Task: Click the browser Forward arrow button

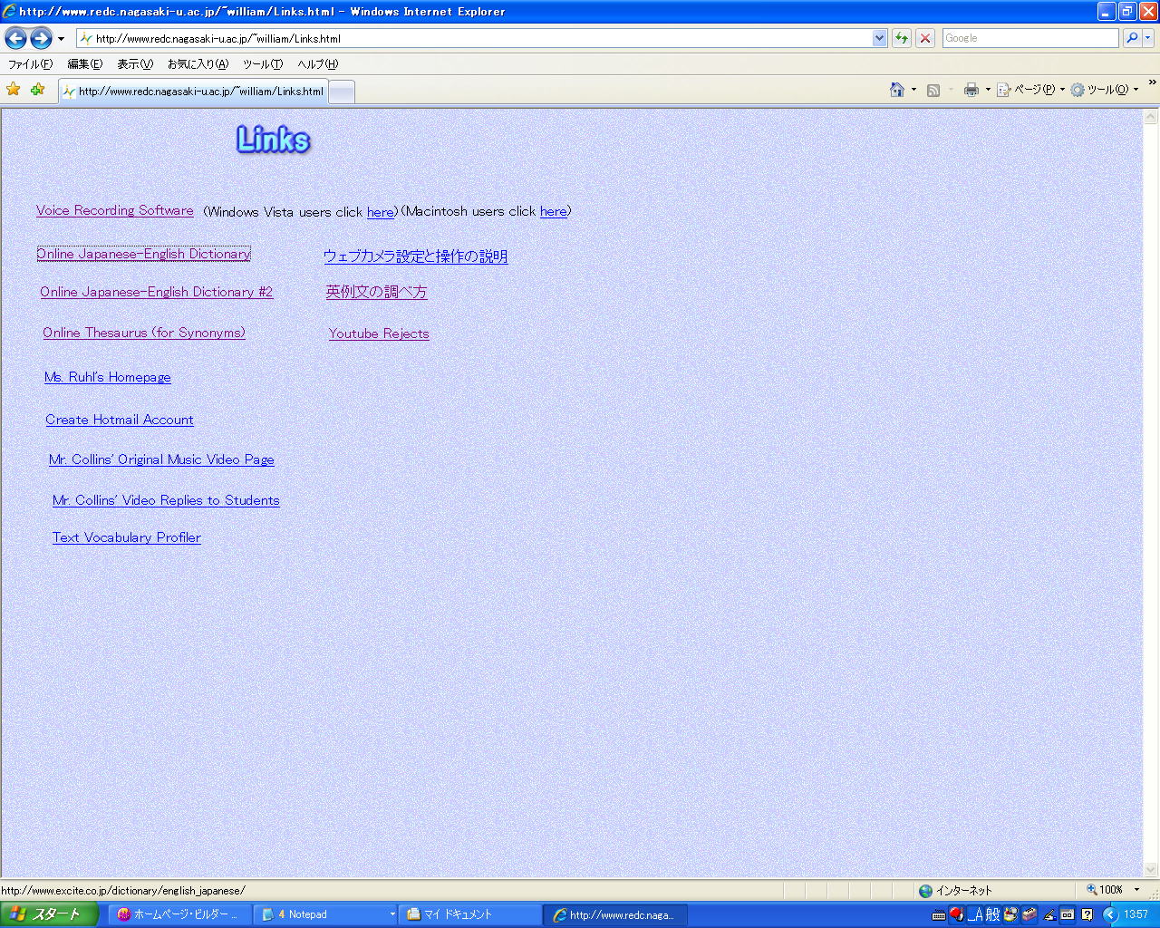Action: pos(41,38)
